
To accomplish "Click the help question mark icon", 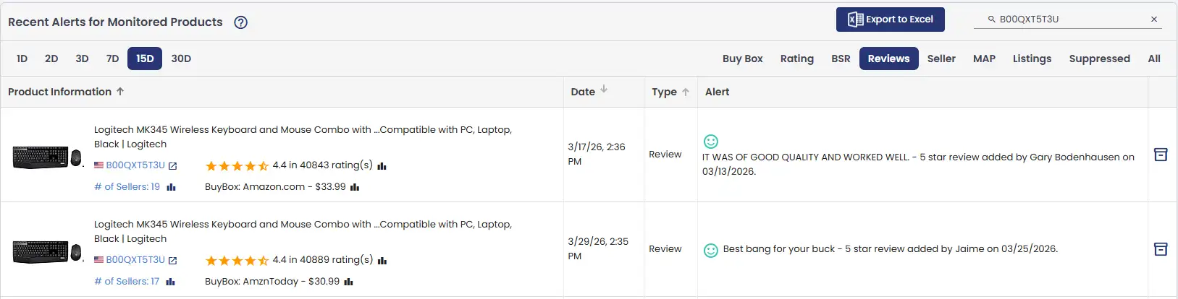I will click(x=241, y=22).
